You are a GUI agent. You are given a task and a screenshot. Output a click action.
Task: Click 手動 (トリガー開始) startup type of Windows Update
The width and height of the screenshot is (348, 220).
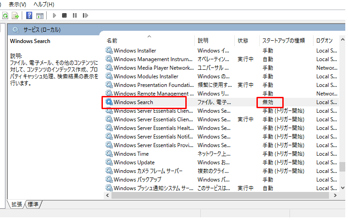[283, 163]
